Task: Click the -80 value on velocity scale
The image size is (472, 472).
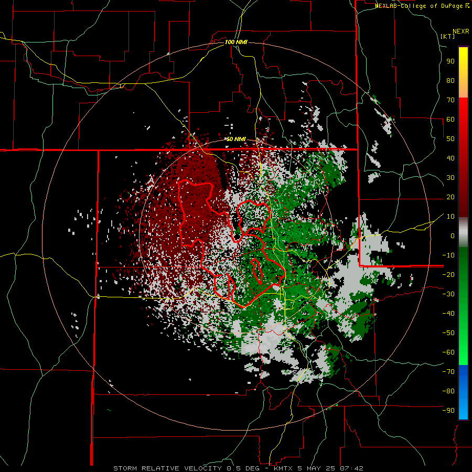Action: pyautogui.click(x=448, y=391)
